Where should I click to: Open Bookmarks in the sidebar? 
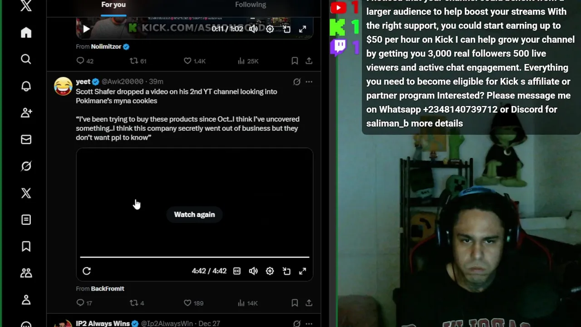click(x=26, y=246)
